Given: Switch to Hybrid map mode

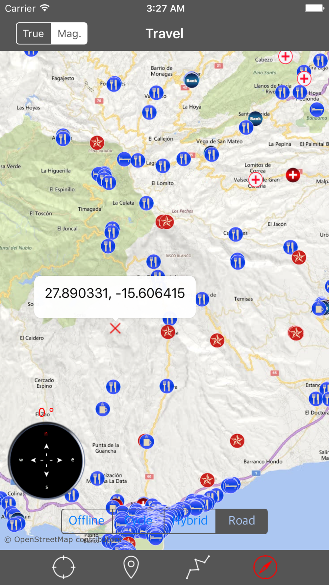Looking at the screenshot, I should [x=190, y=521].
